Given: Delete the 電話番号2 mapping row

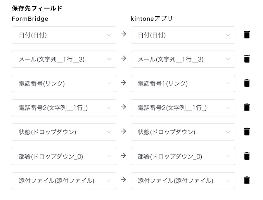Looking at the screenshot, I should [x=247, y=107].
